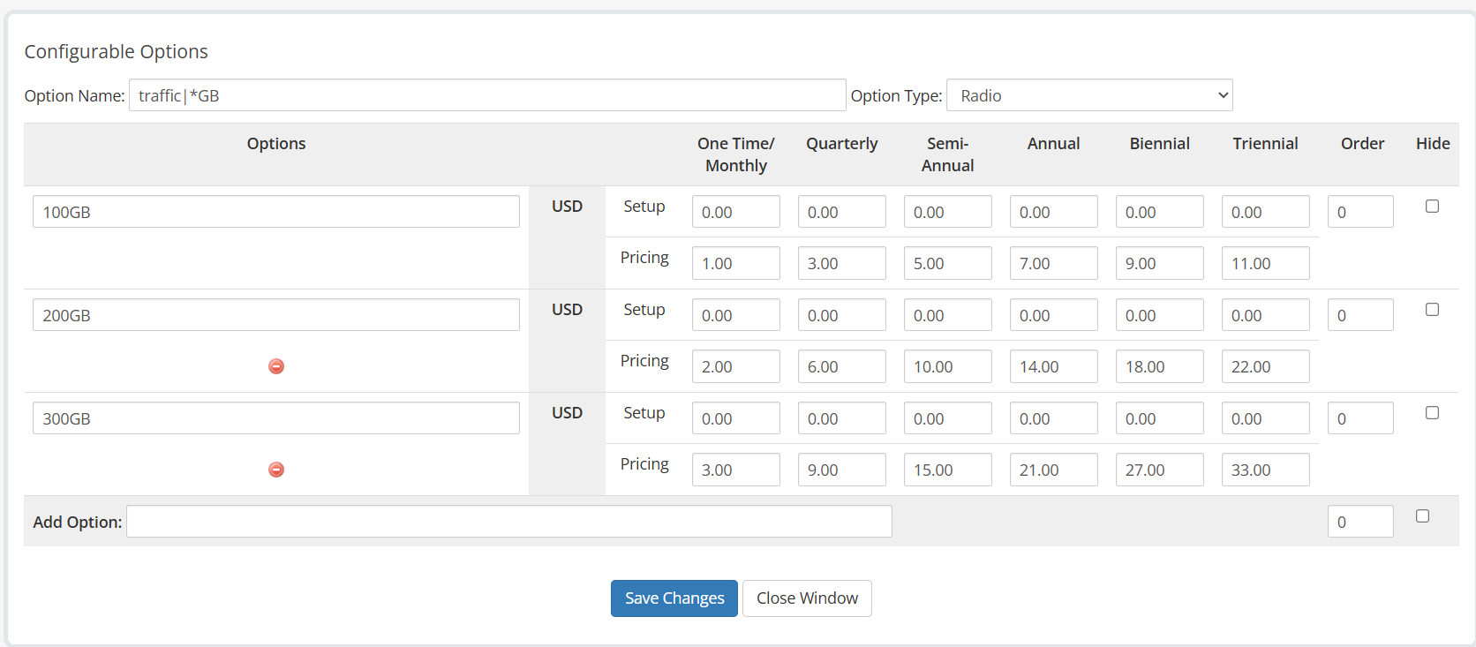Click 200GB annual pricing field 14.00
Image resolution: width=1476 pixels, height=647 pixels.
coord(1053,366)
